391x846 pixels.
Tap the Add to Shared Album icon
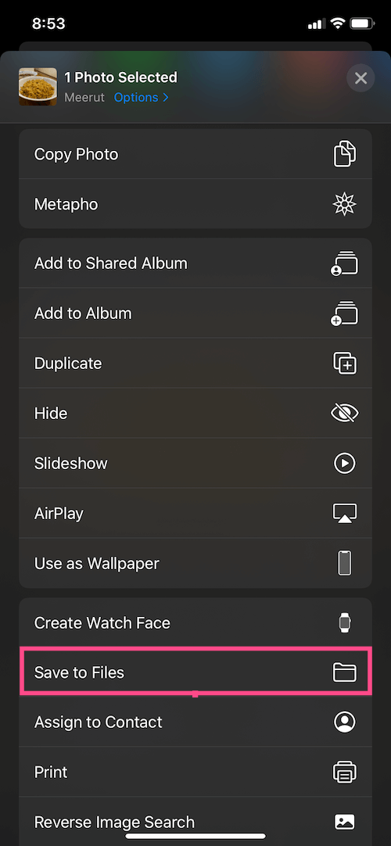click(x=345, y=263)
